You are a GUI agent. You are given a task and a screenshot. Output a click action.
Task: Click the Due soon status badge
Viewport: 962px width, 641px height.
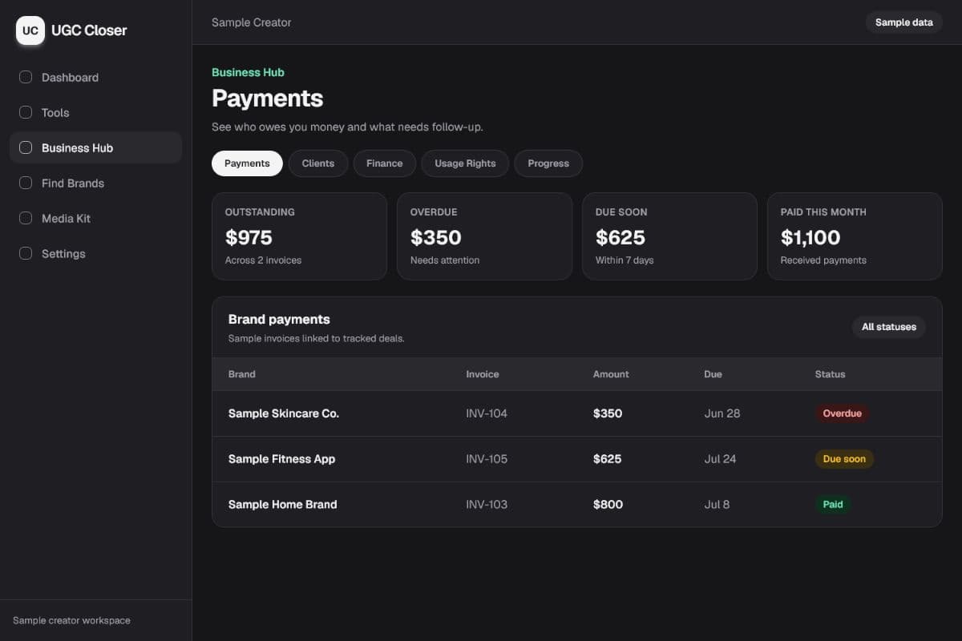coord(844,459)
